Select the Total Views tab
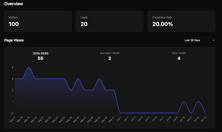Screen dimensions: 222x132 click(x=40, y=53)
